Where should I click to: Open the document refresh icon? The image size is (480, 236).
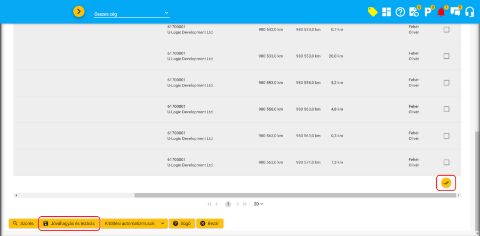(x=414, y=12)
